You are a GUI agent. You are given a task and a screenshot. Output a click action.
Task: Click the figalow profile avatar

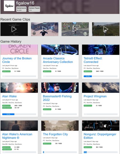click(9, 6)
